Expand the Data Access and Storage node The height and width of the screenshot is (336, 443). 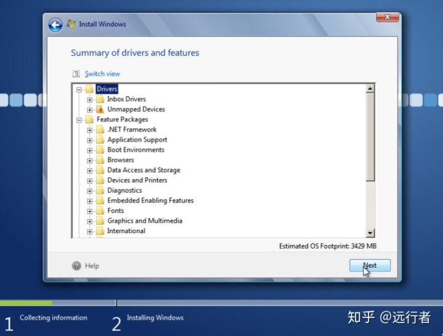click(90, 170)
